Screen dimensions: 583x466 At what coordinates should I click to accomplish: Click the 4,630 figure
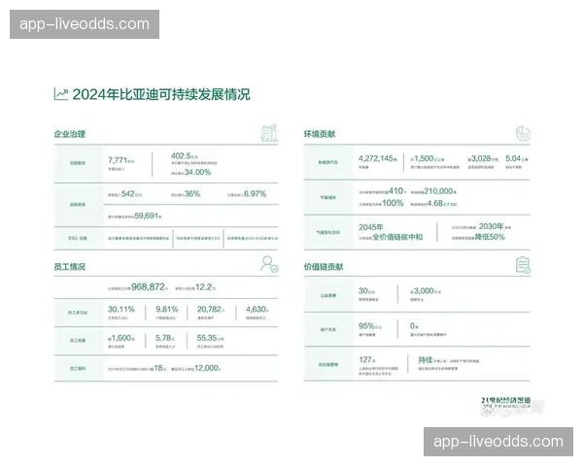point(256,309)
